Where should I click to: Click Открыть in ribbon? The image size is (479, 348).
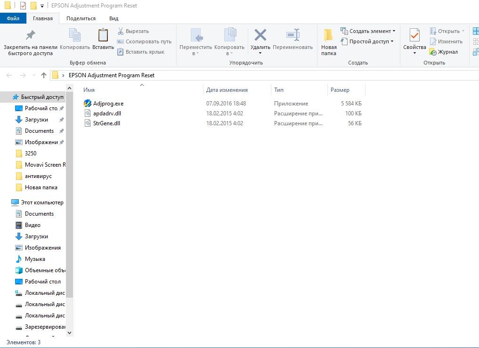click(447, 31)
